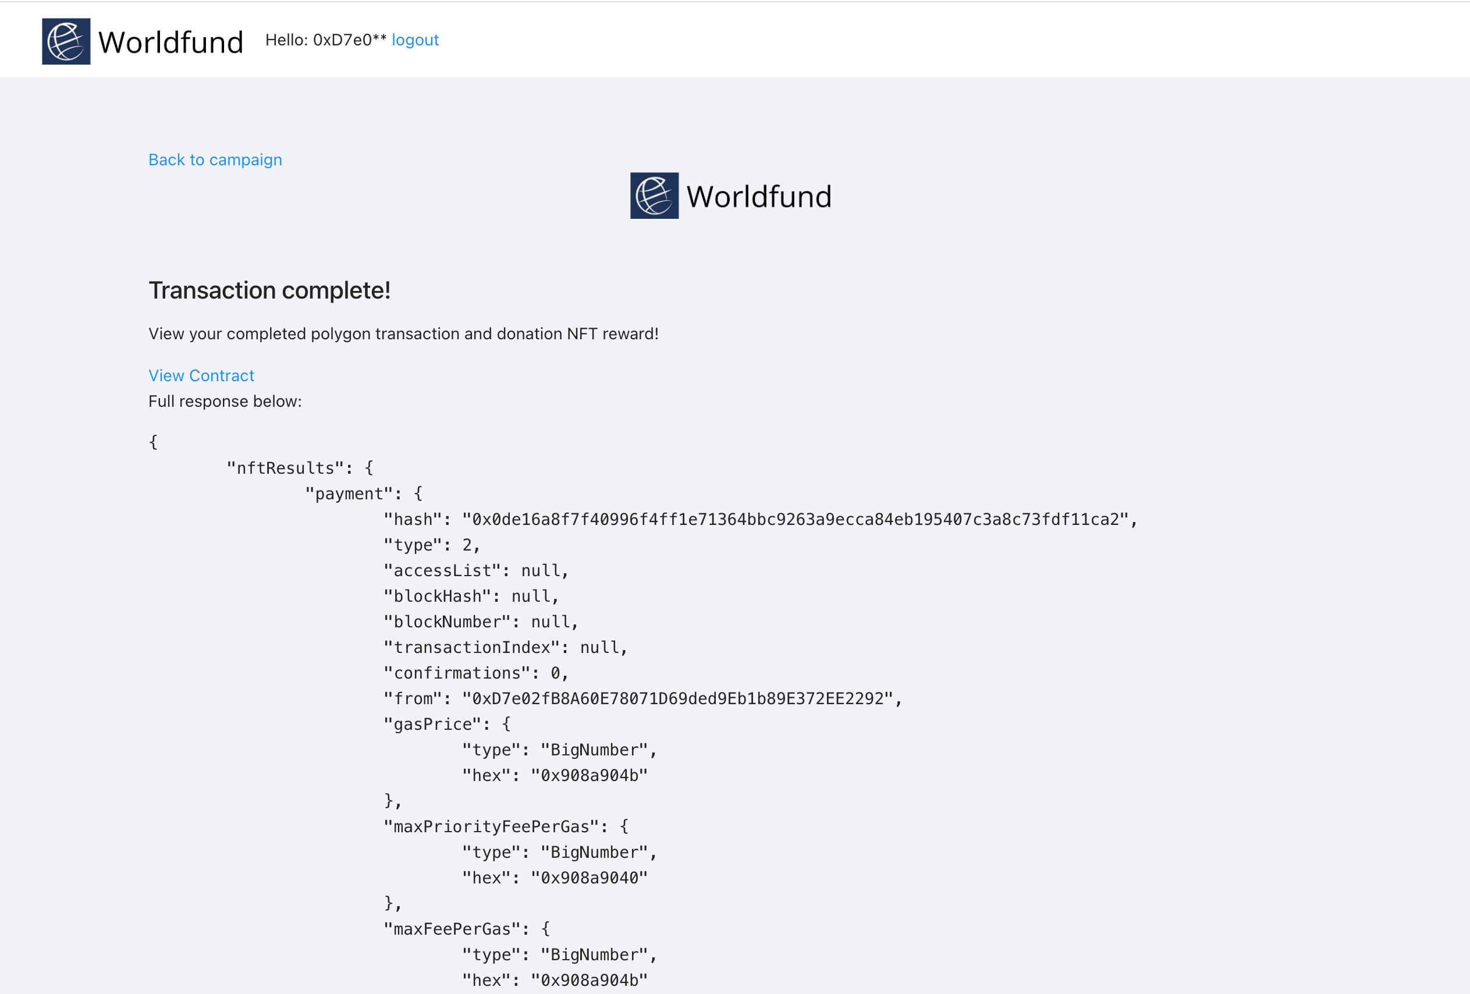This screenshot has height=994, width=1470.
Task: Click the Worldfund globe icon in body
Action: pyautogui.click(x=655, y=196)
